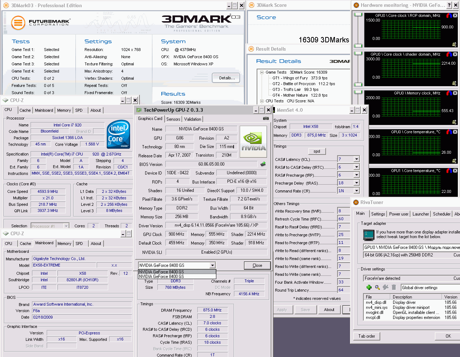This screenshot has width=460, height=357.
Task: Select the highlighted NVIDIA GeForce 8400 GS list entry
Action: click(x=177, y=272)
